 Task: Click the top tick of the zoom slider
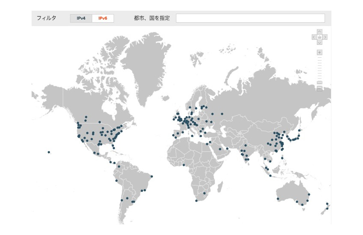[x=319, y=58]
